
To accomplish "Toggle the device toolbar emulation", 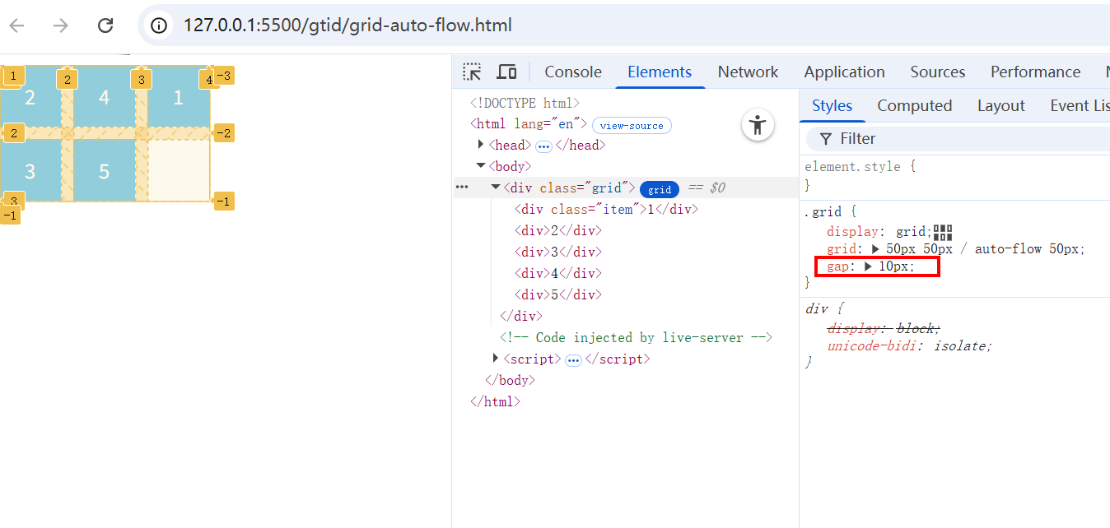I will click(x=506, y=72).
